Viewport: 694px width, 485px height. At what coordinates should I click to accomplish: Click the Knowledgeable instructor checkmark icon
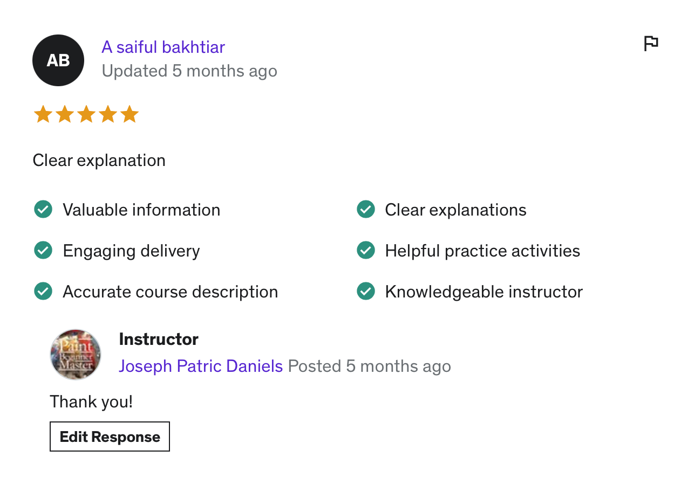[366, 291]
